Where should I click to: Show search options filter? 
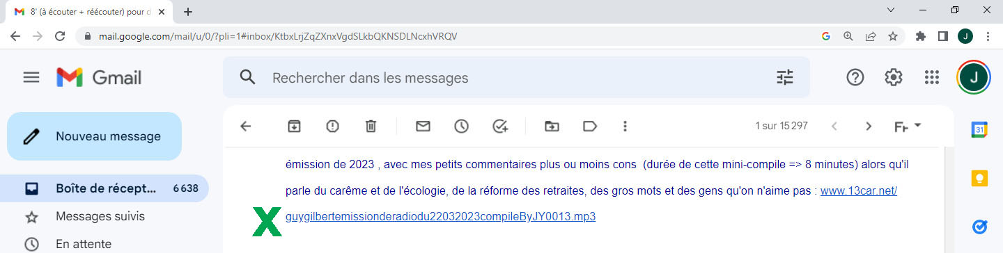pos(785,77)
